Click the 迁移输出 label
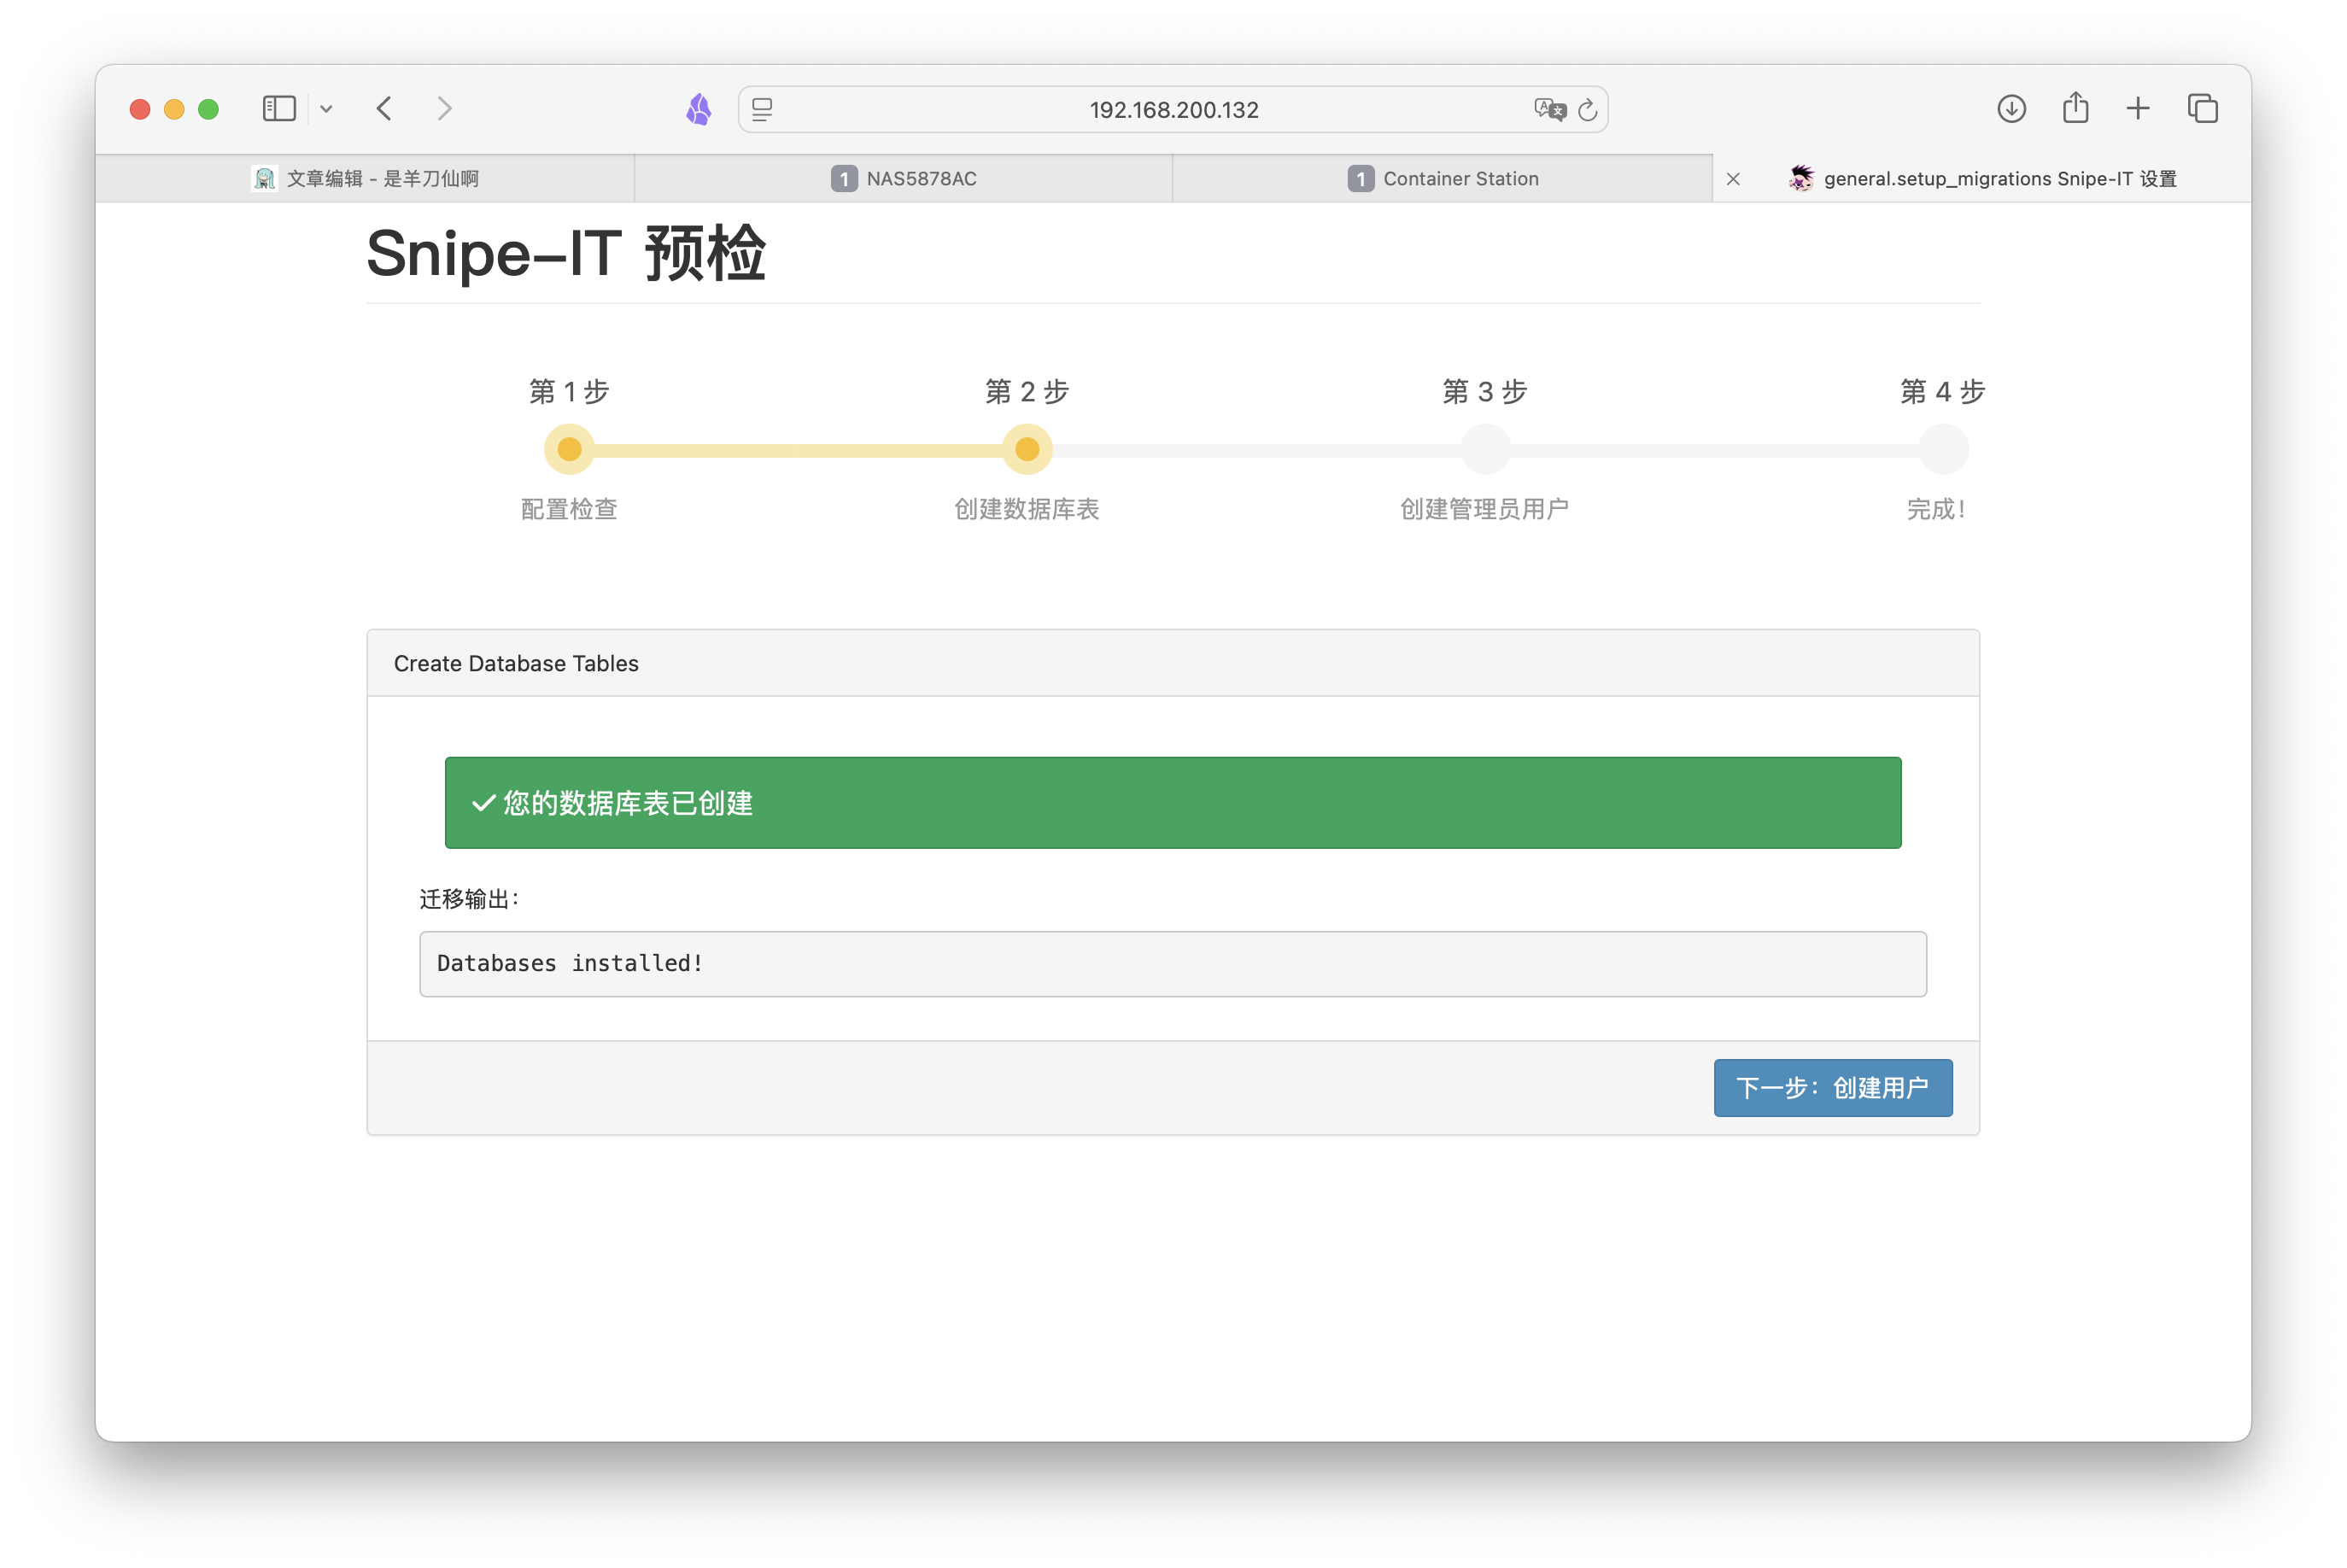2347x1568 pixels. click(x=469, y=898)
